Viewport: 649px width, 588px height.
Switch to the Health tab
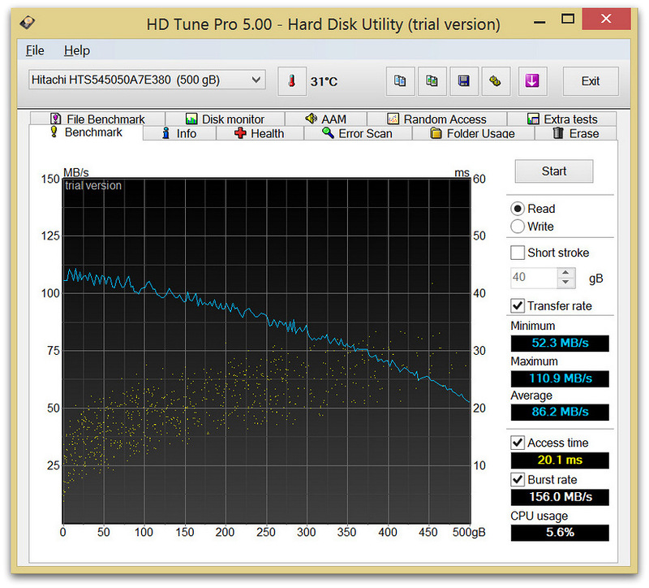[x=260, y=133]
